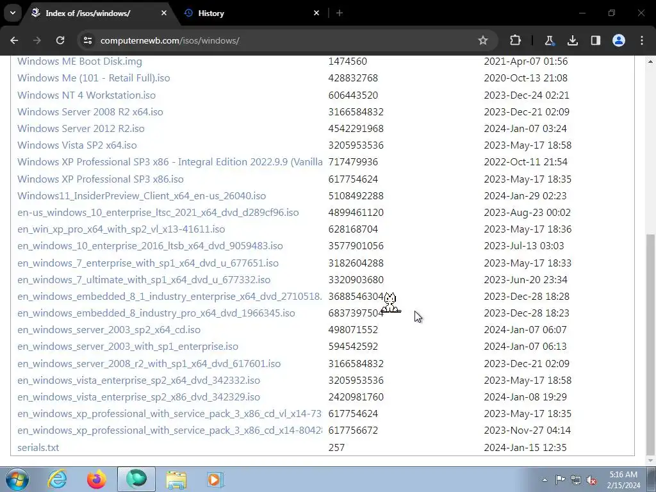The image size is (656, 492).
Task: Launch Firefox from the taskbar
Action: click(x=97, y=479)
